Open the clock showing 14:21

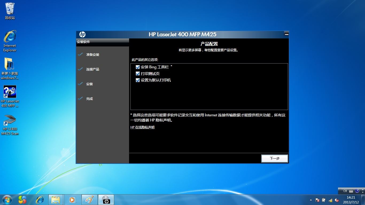coord(351,200)
